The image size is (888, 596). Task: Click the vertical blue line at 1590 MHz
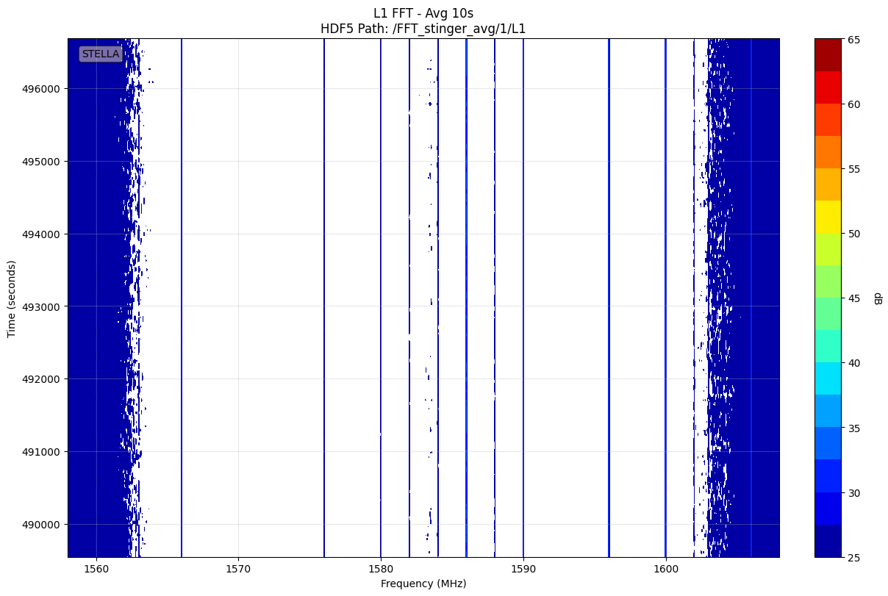(523, 294)
